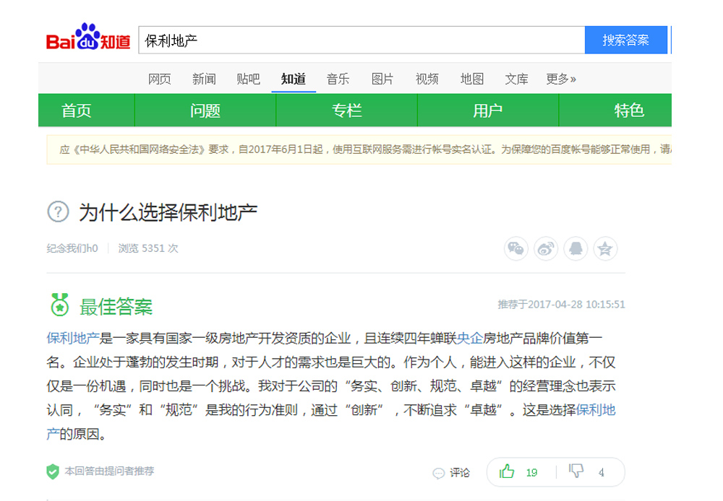Click the green shield recommendation icon
This screenshot has height=501, width=723.
tap(53, 471)
